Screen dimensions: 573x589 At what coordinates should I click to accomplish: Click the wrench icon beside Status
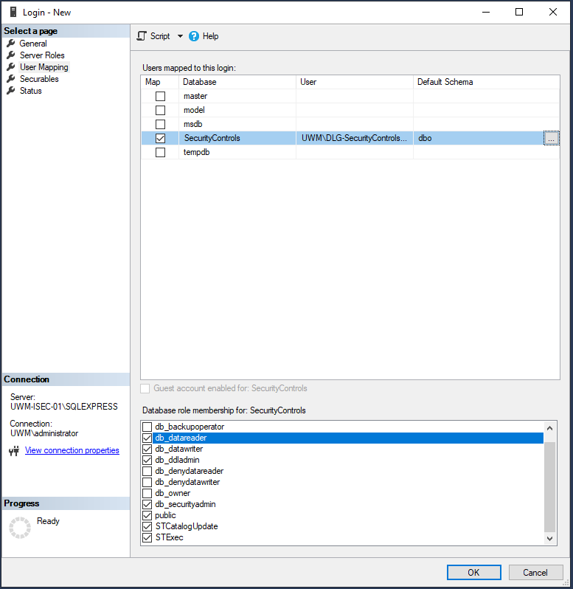(x=11, y=91)
